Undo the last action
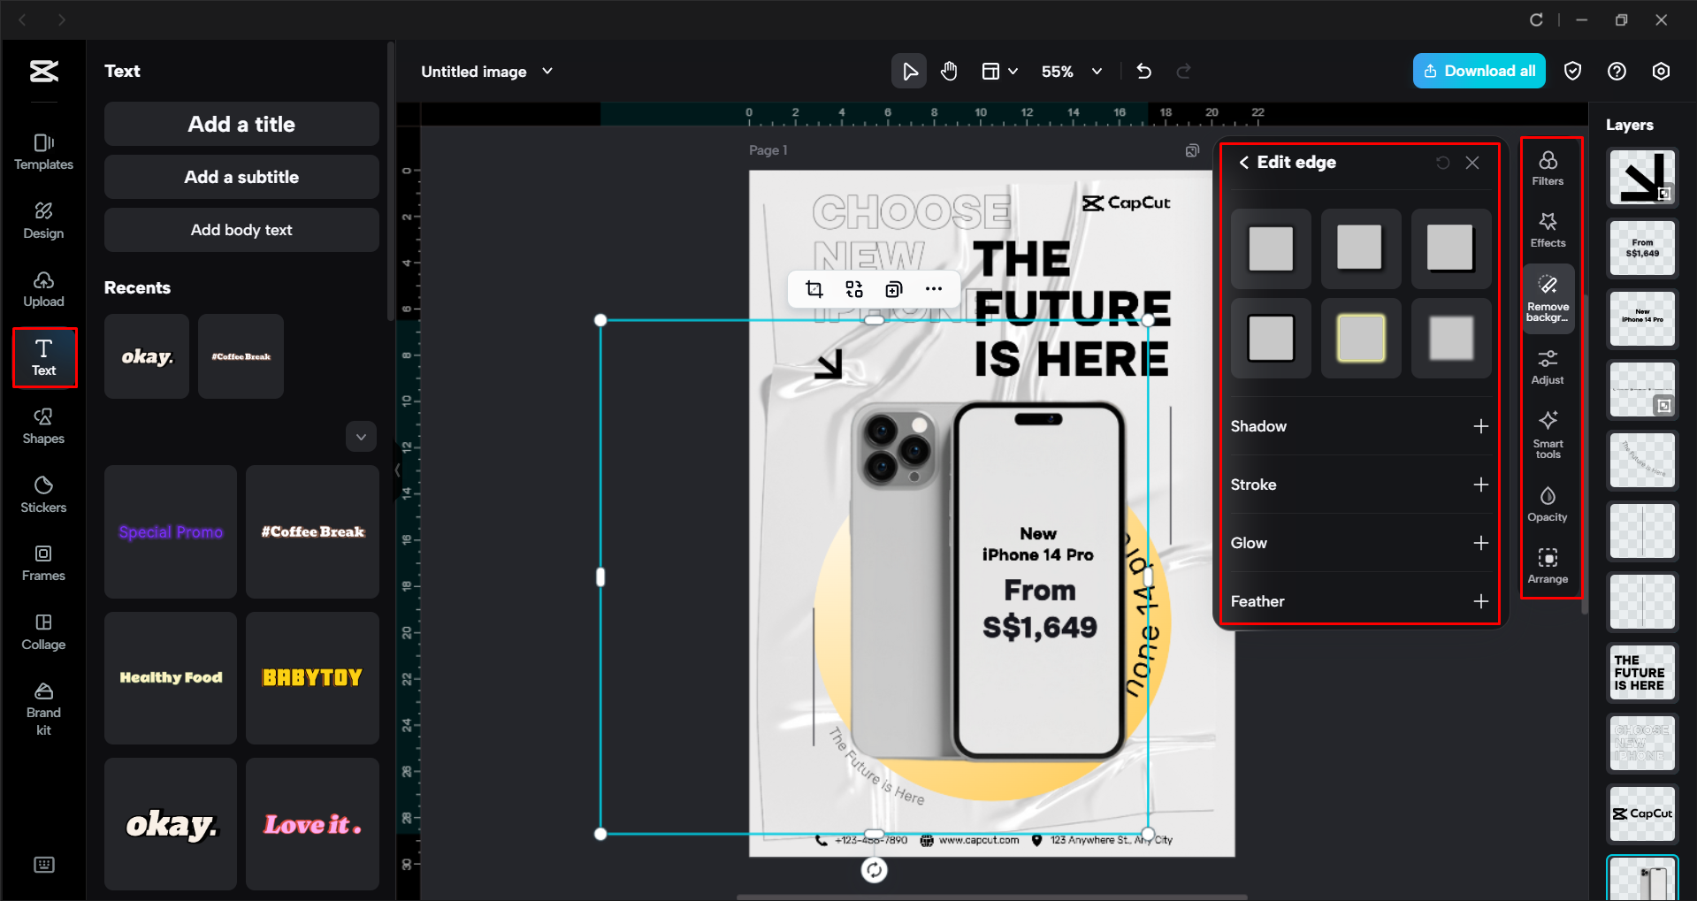Image resolution: width=1697 pixels, height=901 pixels. pos(1143,71)
